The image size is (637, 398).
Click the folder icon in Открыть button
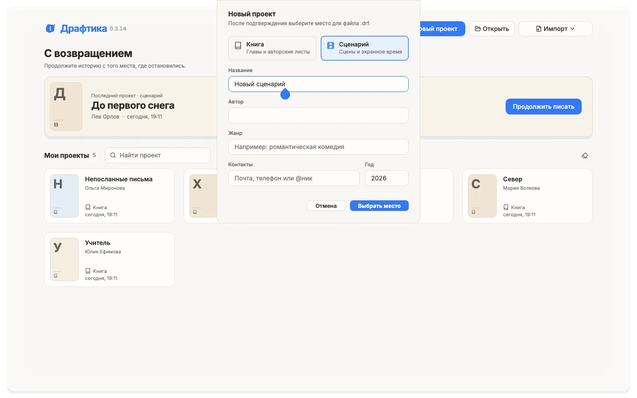[478, 29]
